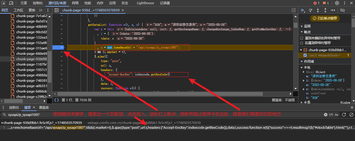Toggle match case search option
The width and height of the screenshot is (355, 141).
click(x=336, y=115)
